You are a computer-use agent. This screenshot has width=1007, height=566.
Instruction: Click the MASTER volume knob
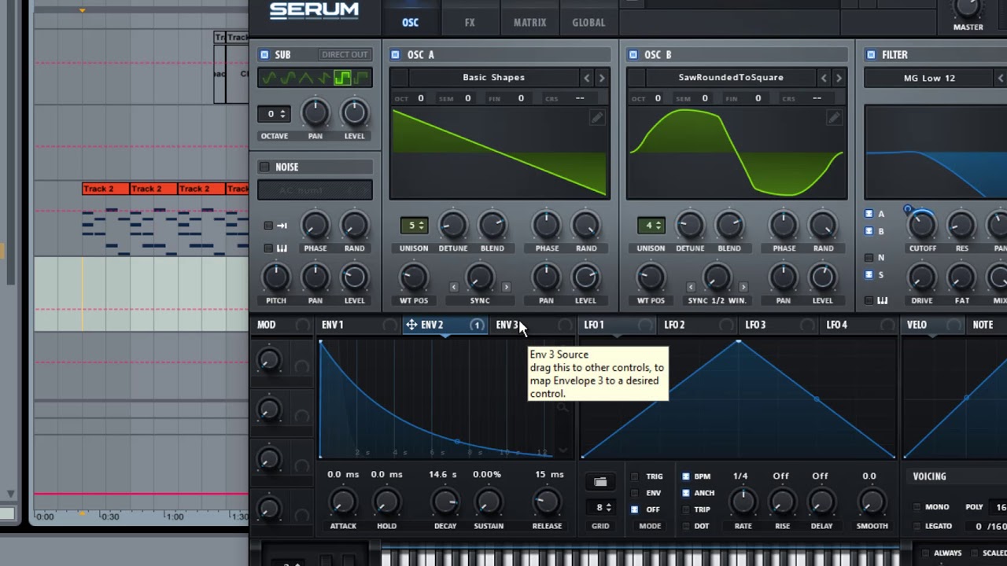pyautogui.click(x=968, y=7)
